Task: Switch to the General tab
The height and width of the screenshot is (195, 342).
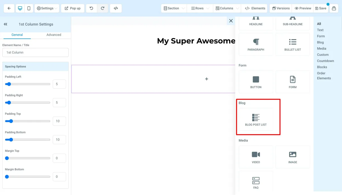Action: pyautogui.click(x=17, y=35)
